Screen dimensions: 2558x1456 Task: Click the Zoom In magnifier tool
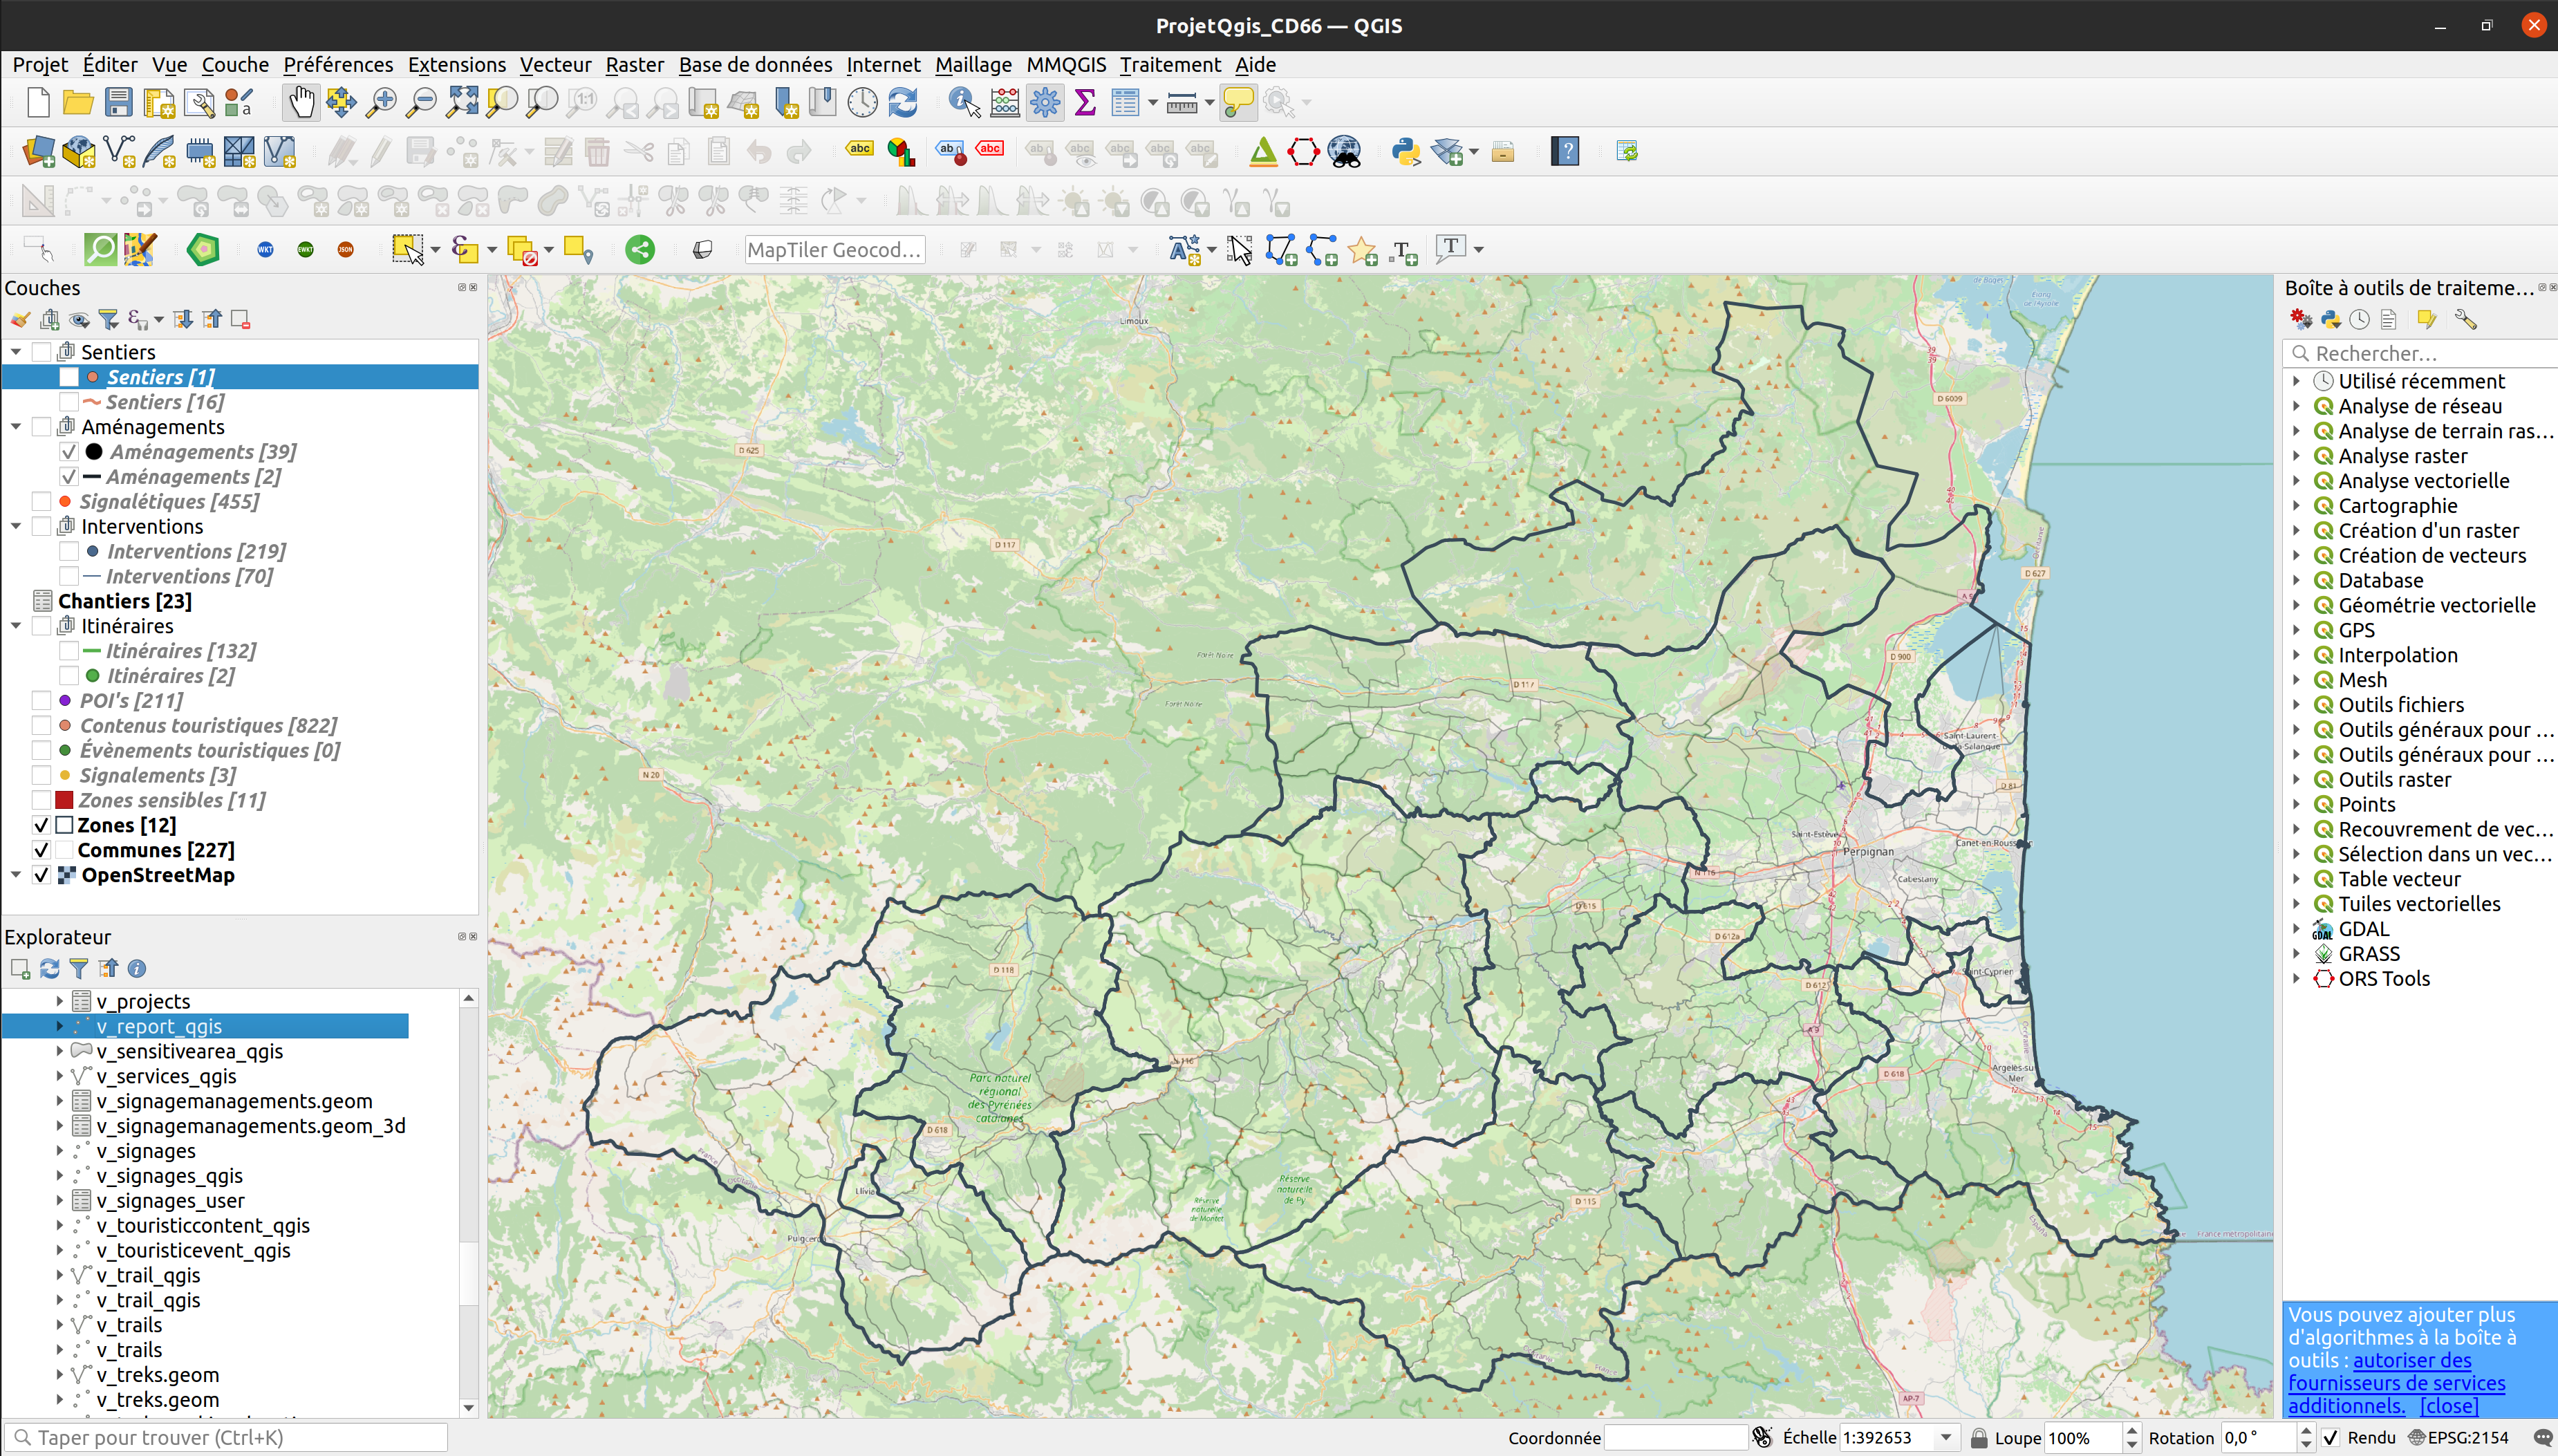(381, 102)
